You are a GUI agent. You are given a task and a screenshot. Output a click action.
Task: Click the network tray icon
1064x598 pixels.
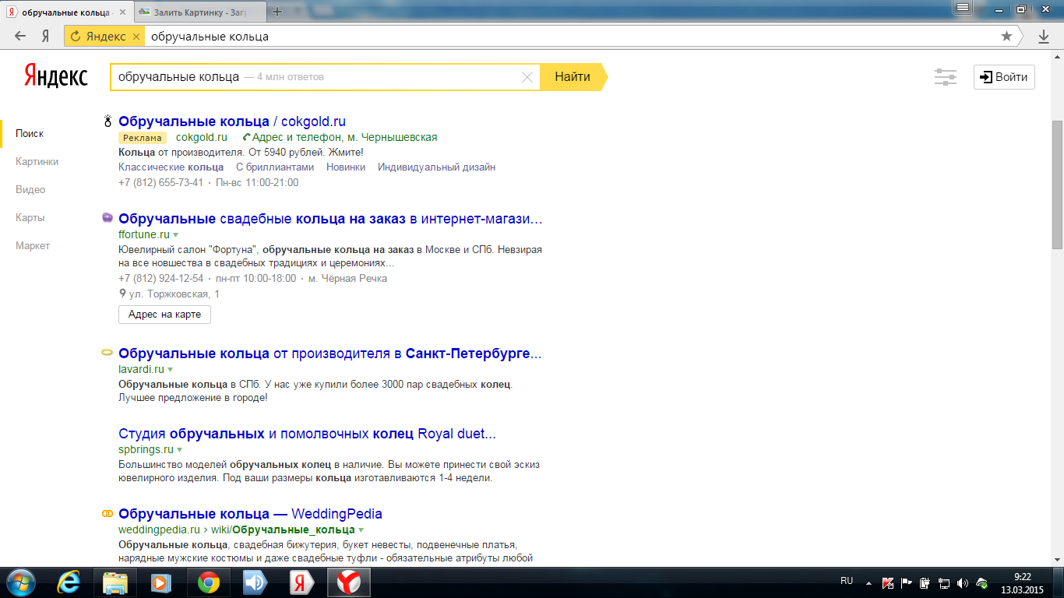pyautogui.click(x=944, y=582)
